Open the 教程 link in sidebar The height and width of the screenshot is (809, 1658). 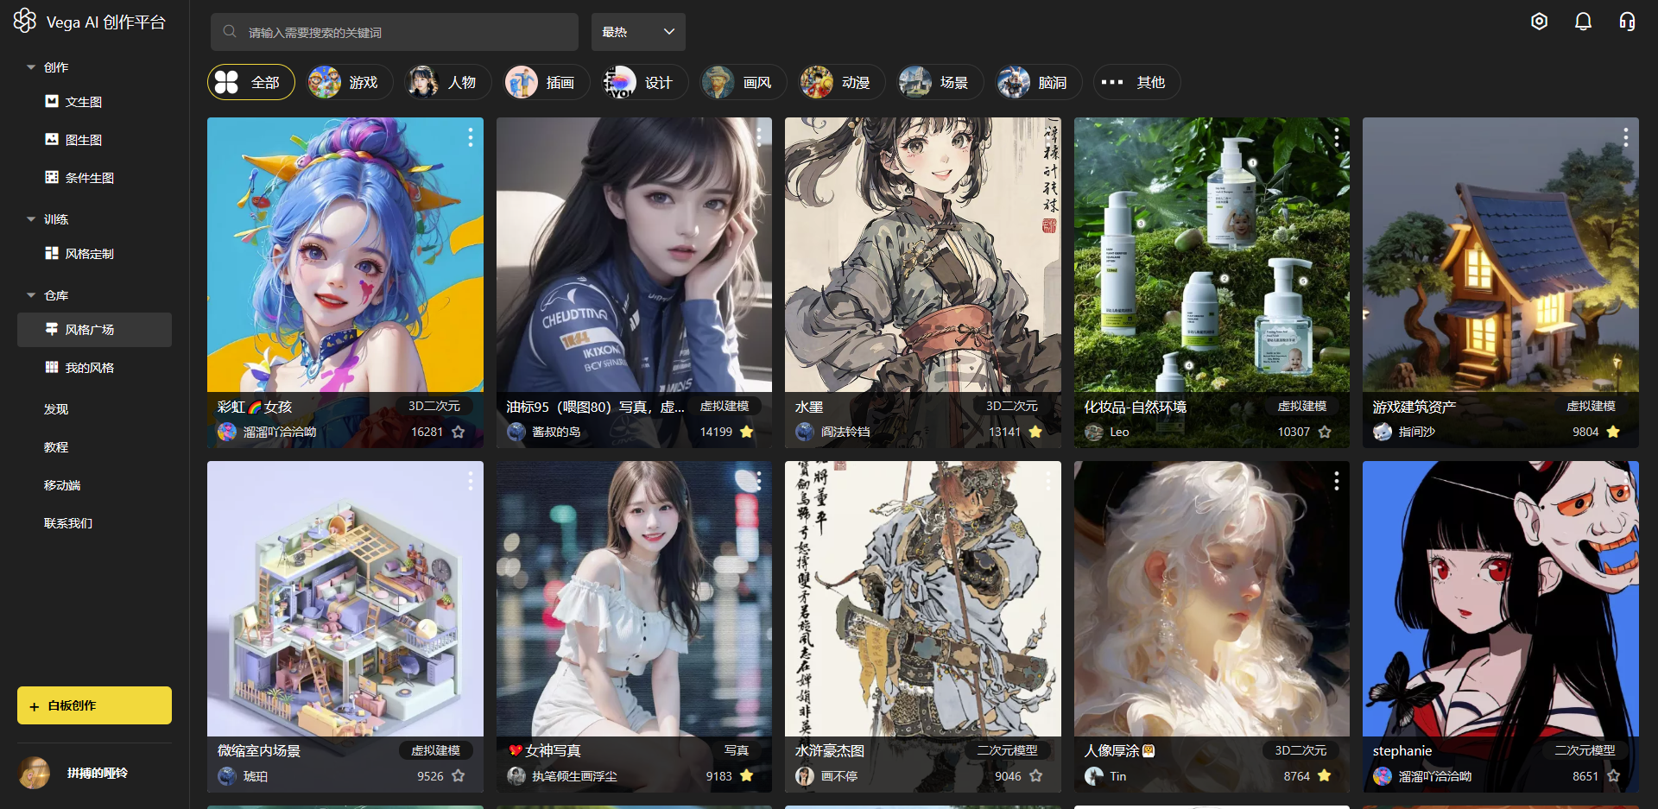pos(55,446)
